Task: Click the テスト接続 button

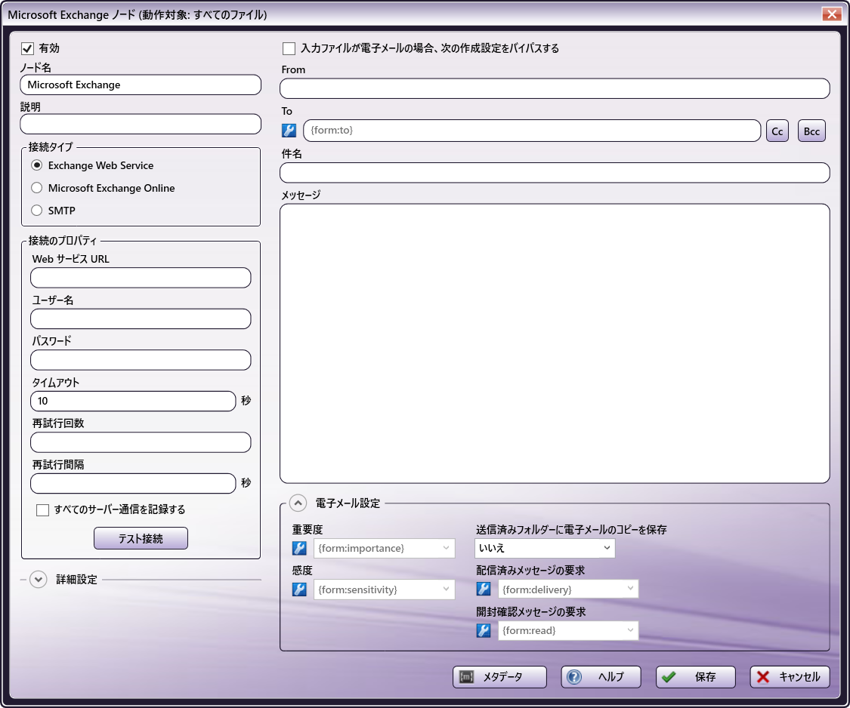Action: coord(141,538)
